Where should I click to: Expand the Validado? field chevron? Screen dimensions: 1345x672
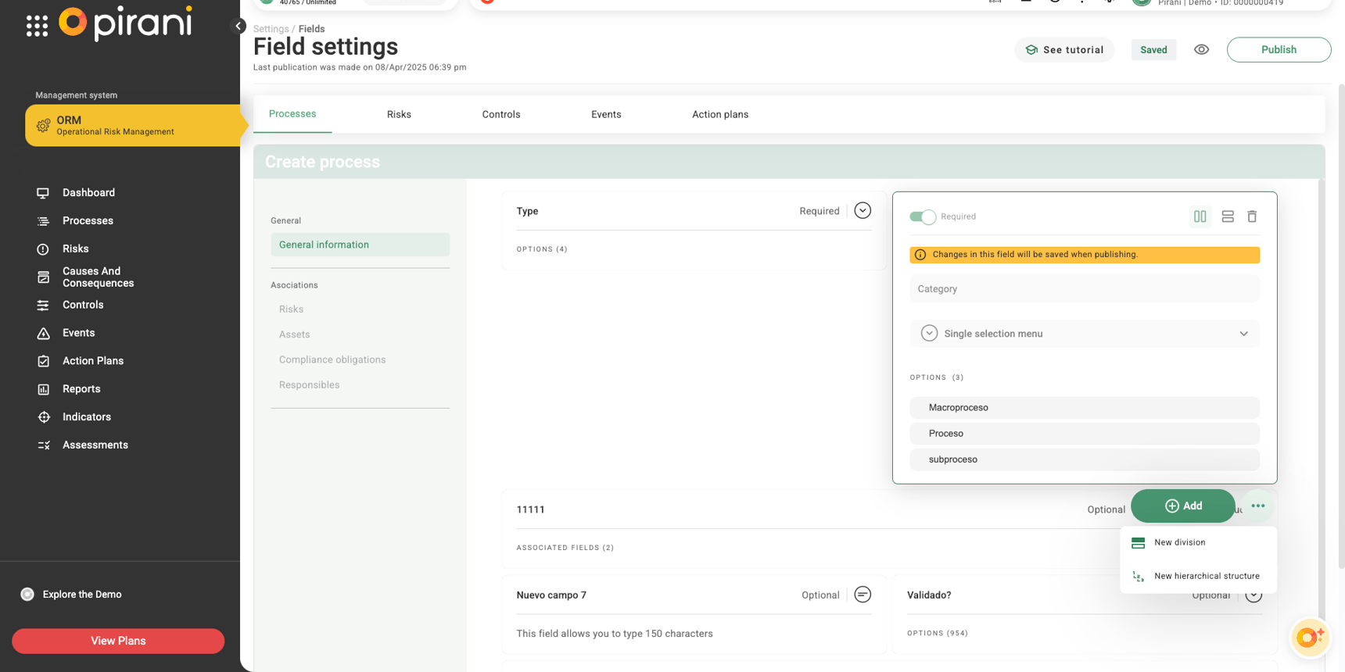coord(1253,595)
